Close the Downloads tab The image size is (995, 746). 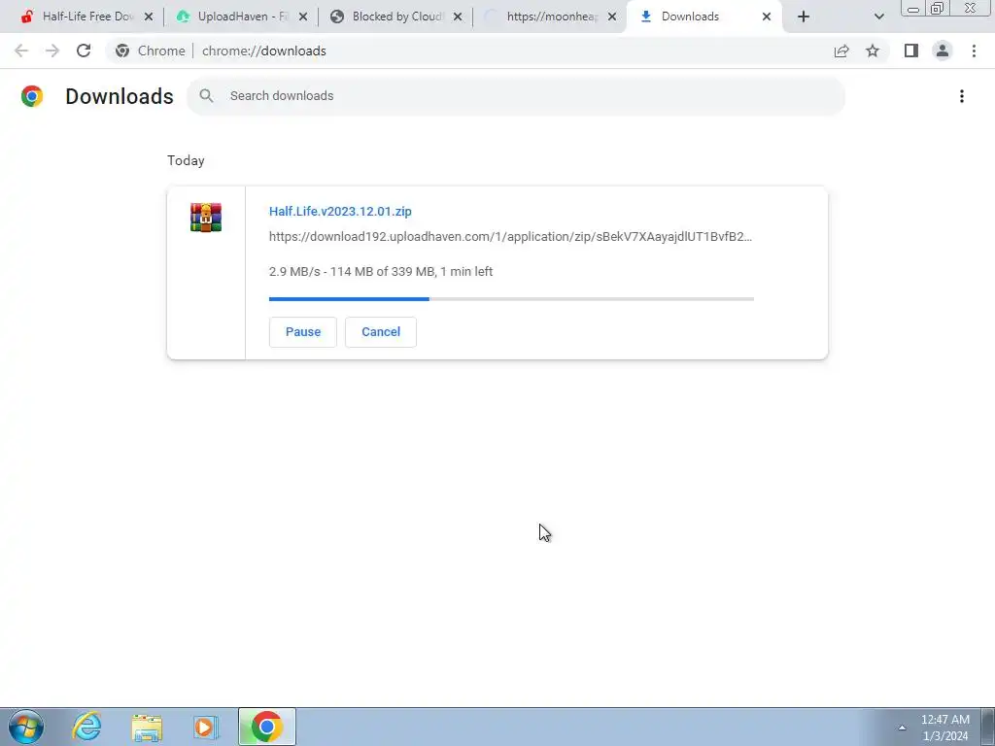pyautogui.click(x=767, y=17)
